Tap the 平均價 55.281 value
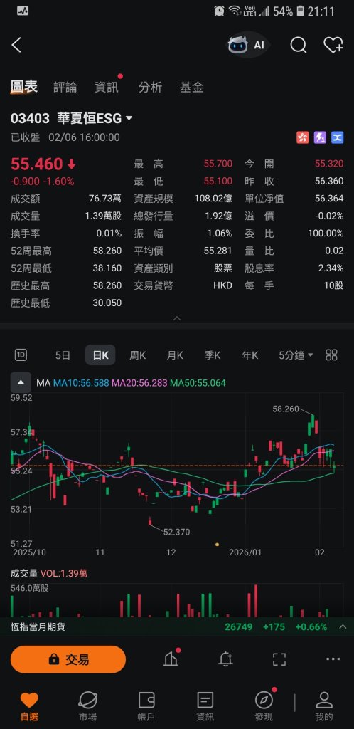Screen dimensions: 354x729 (x=218, y=251)
